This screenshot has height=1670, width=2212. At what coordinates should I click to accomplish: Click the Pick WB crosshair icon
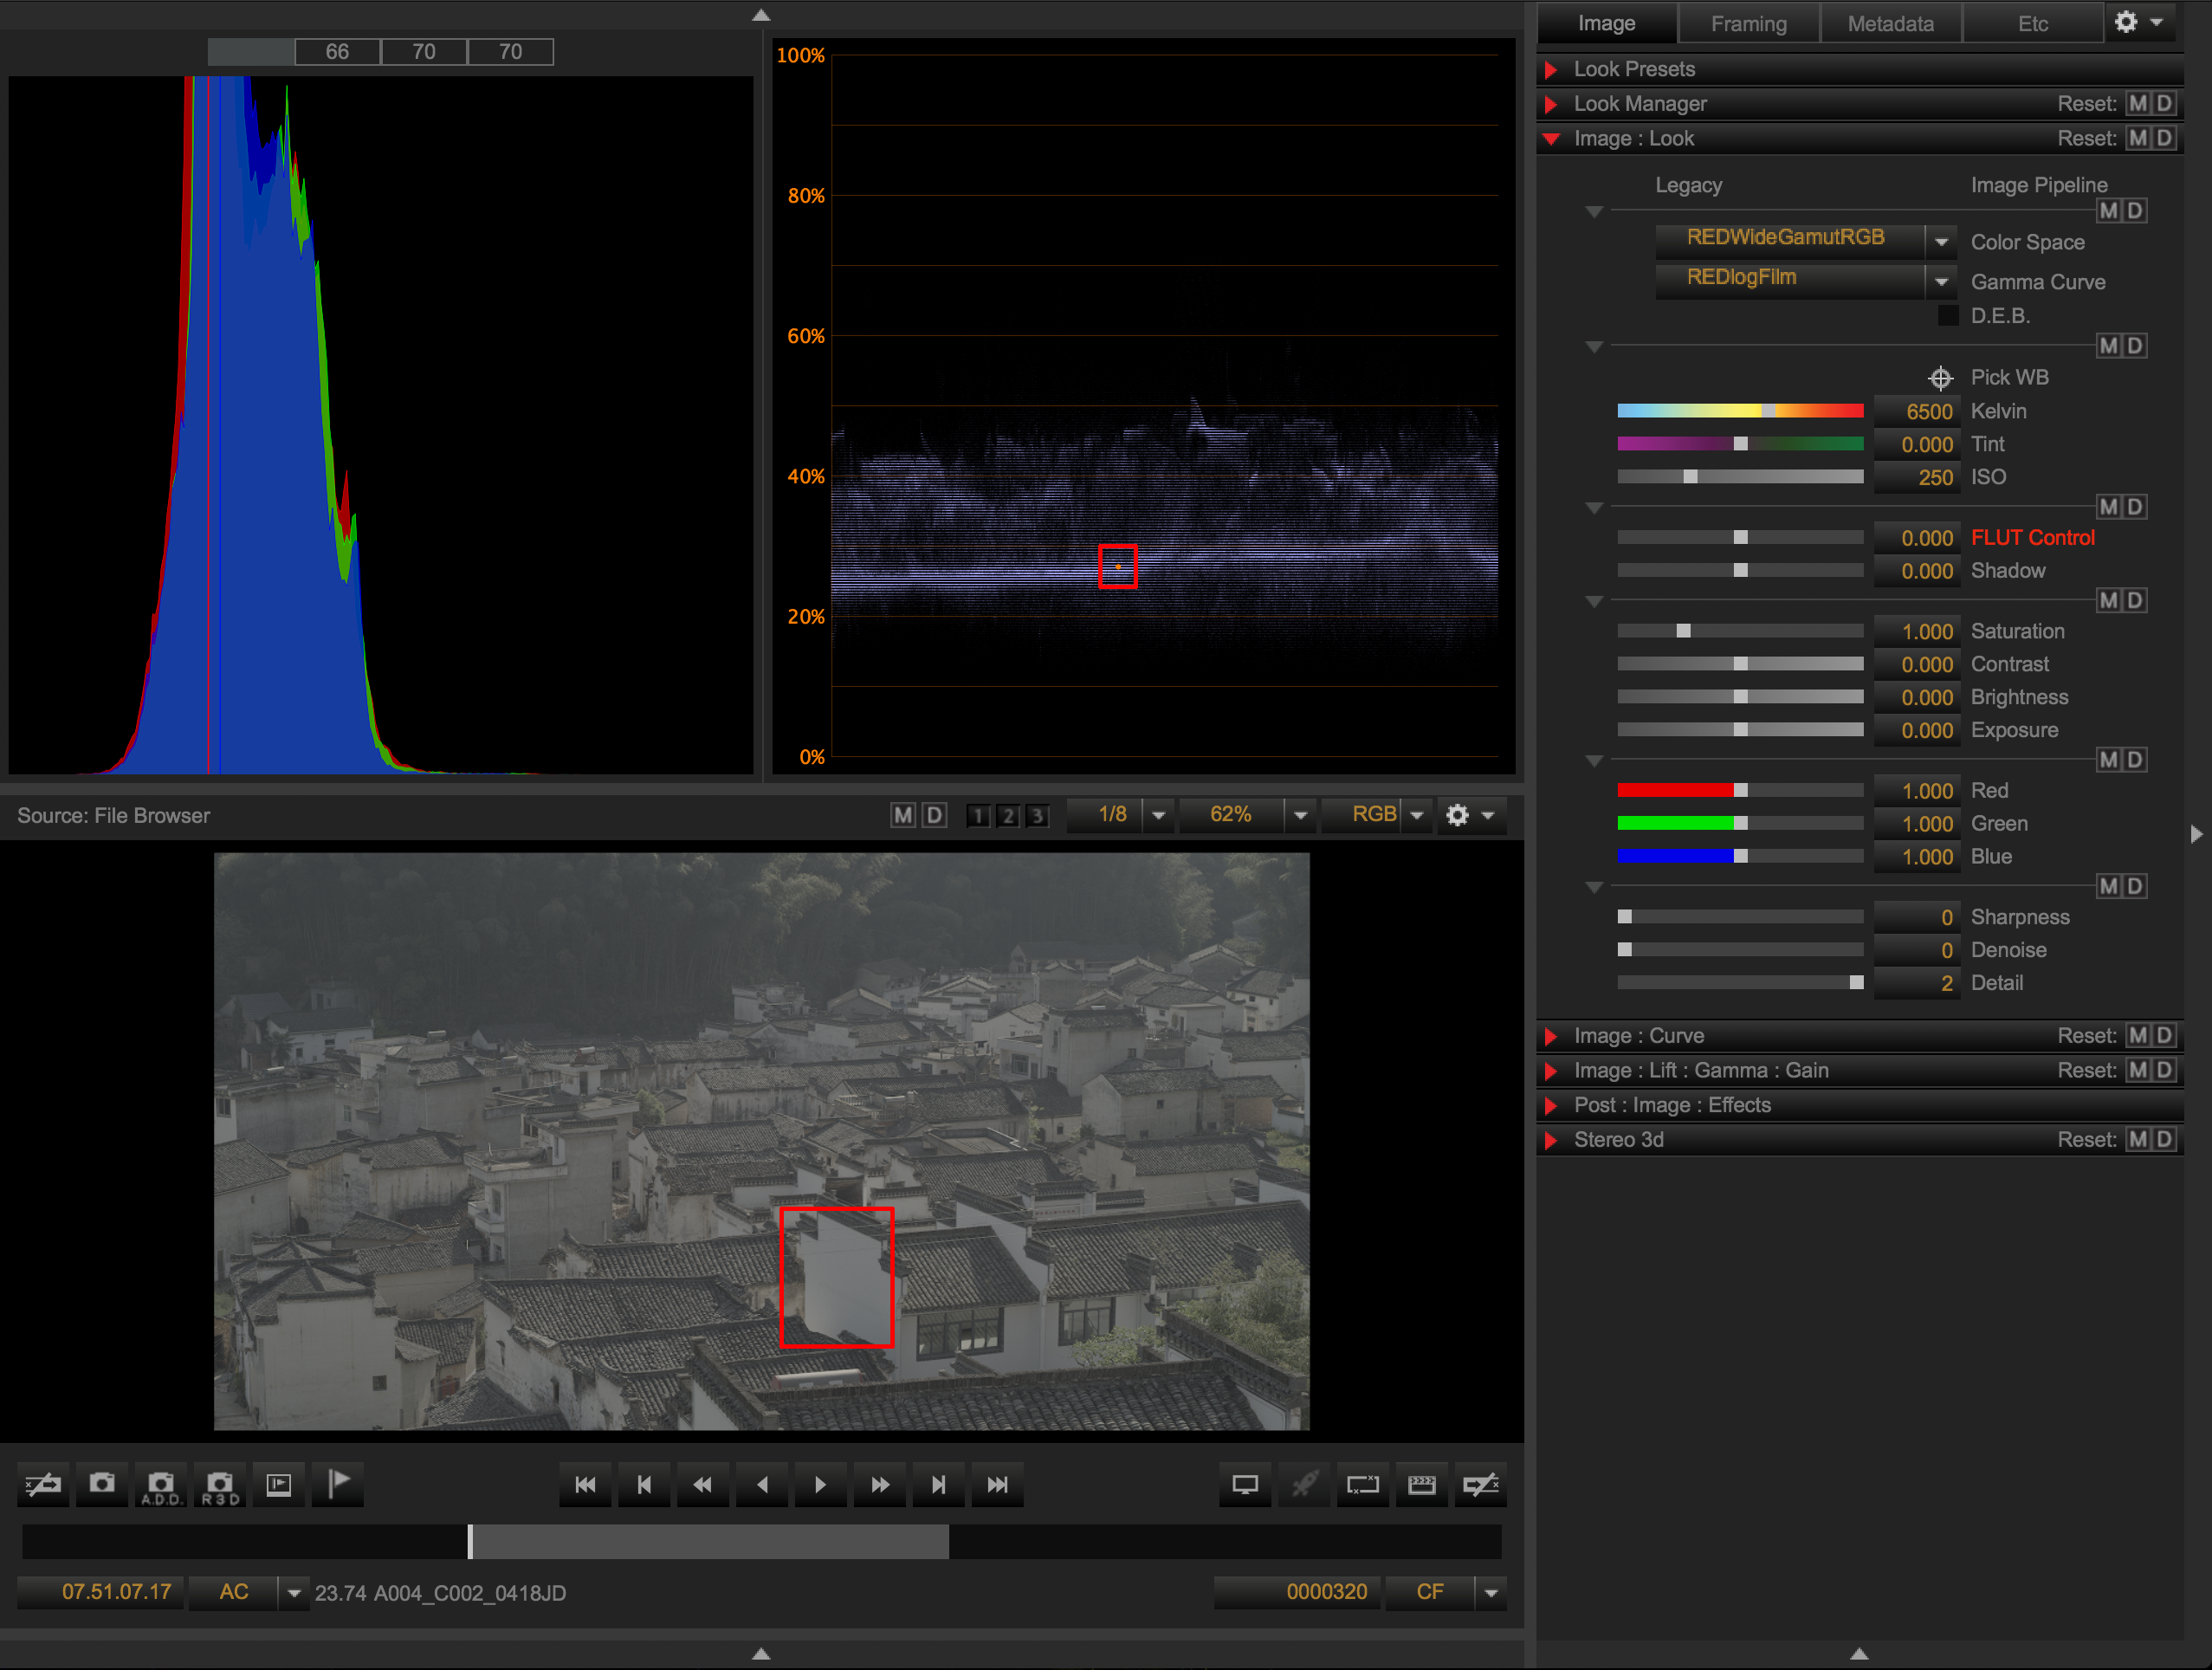[1939, 378]
